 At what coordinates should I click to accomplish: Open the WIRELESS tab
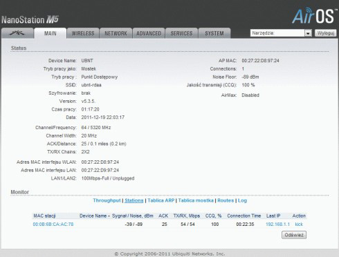(x=83, y=33)
